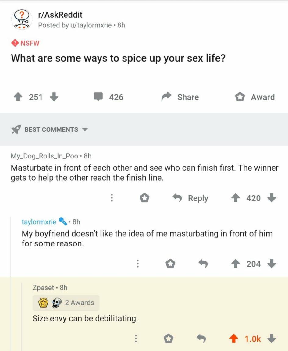Screen dimensions: 288x351
Task: Downvote the main AskReddit post
Action: pos(53,97)
